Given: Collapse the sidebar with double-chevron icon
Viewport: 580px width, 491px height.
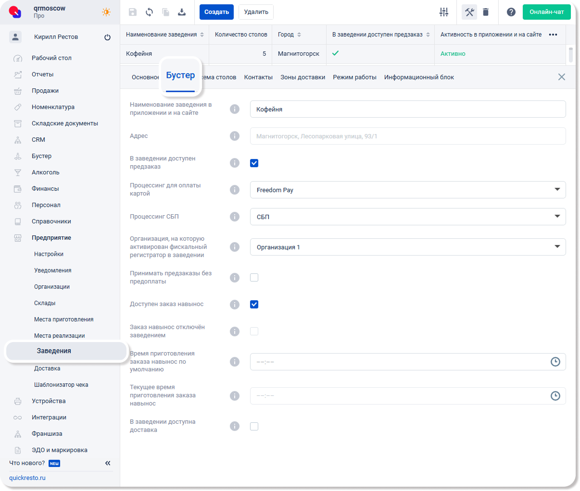Looking at the screenshot, I should point(108,463).
